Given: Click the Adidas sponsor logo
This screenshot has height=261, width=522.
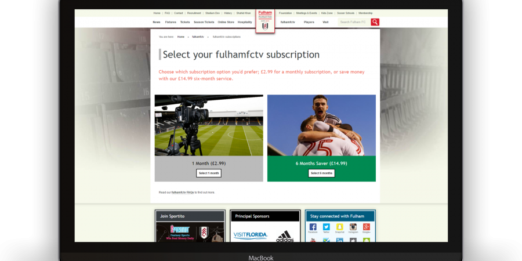Looking at the screenshot, I should 285,235.
